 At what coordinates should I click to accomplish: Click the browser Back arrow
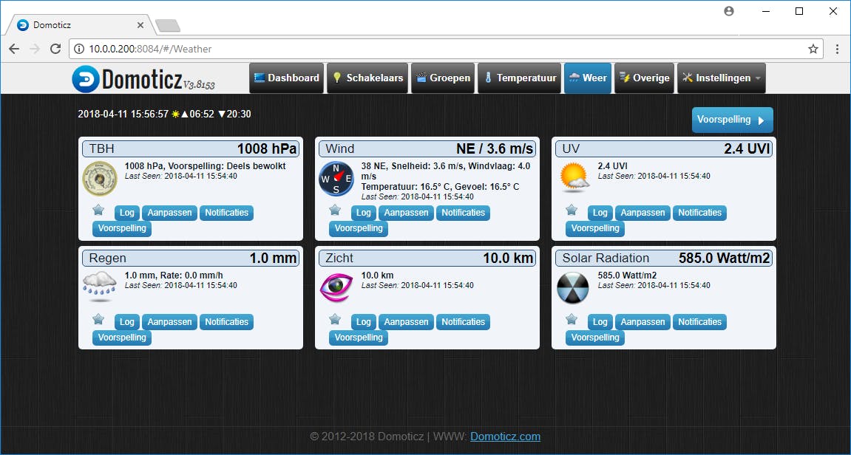14,49
